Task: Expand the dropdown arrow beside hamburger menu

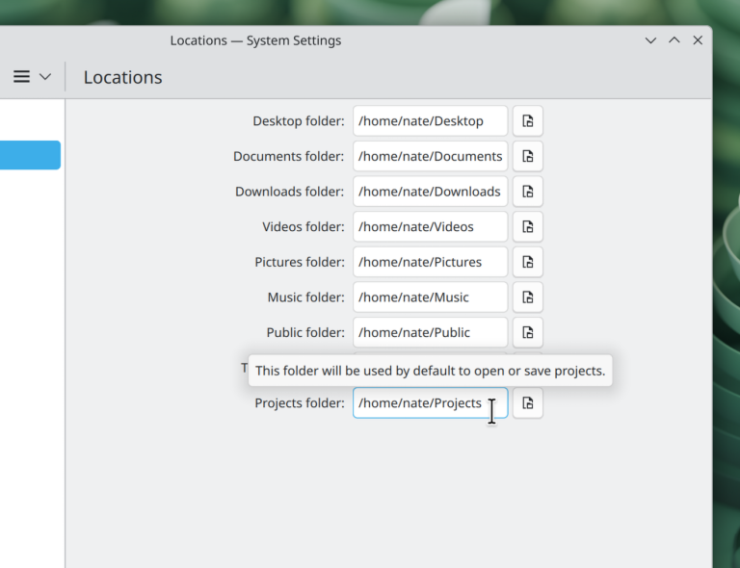Action: tap(45, 77)
